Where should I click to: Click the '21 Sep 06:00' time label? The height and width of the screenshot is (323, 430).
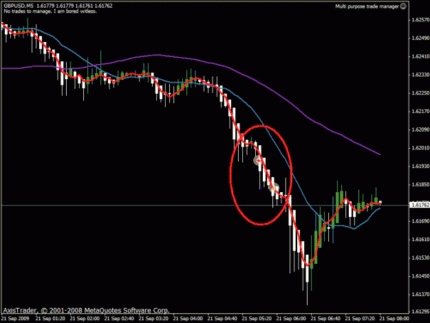point(291,319)
